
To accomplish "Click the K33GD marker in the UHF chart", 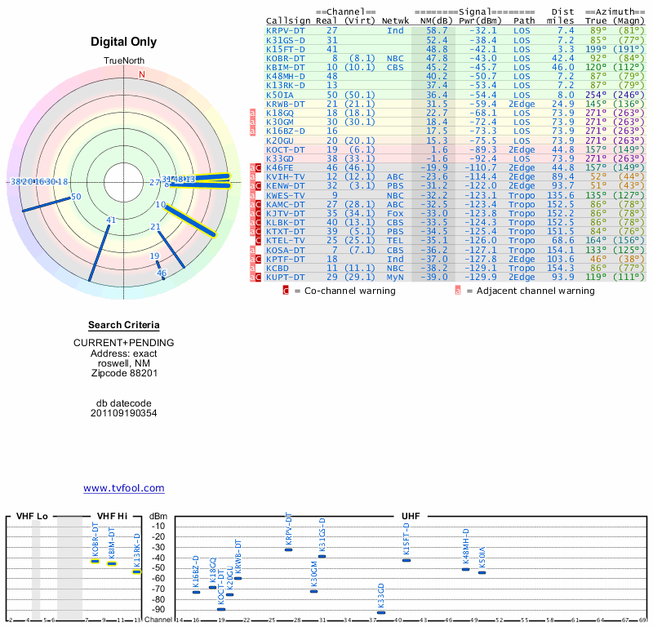I will (x=381, y=611).
